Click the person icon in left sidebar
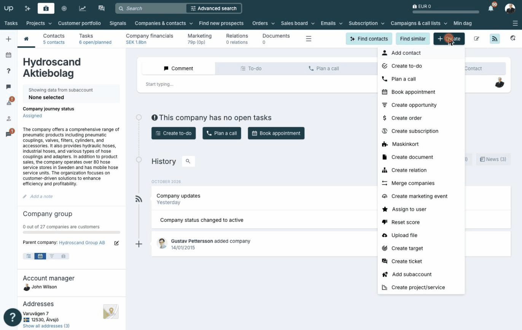The width and height of the screenshot is (522, 330). (x=8, y=118)
